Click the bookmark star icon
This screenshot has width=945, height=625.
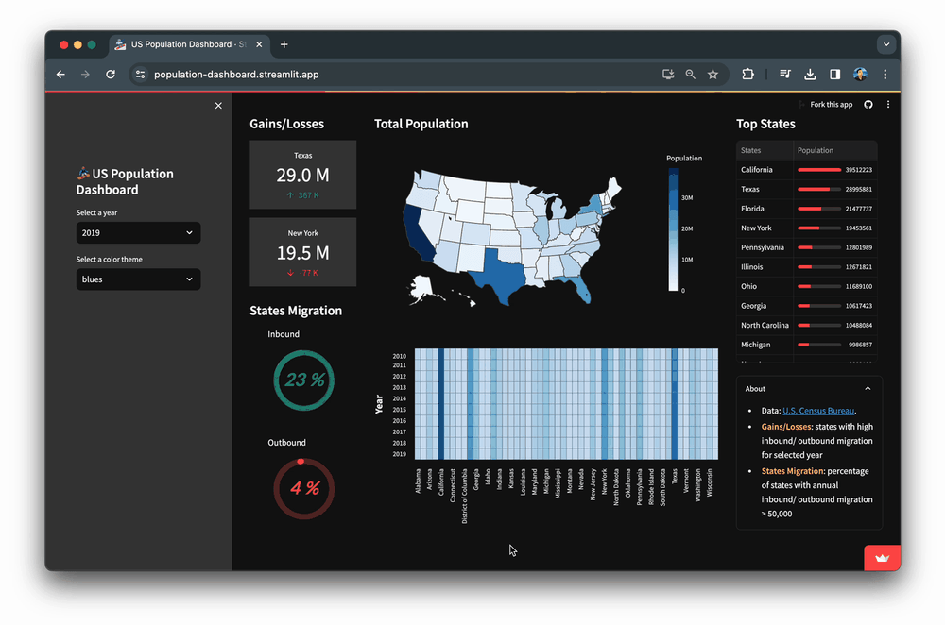(713, 74)
